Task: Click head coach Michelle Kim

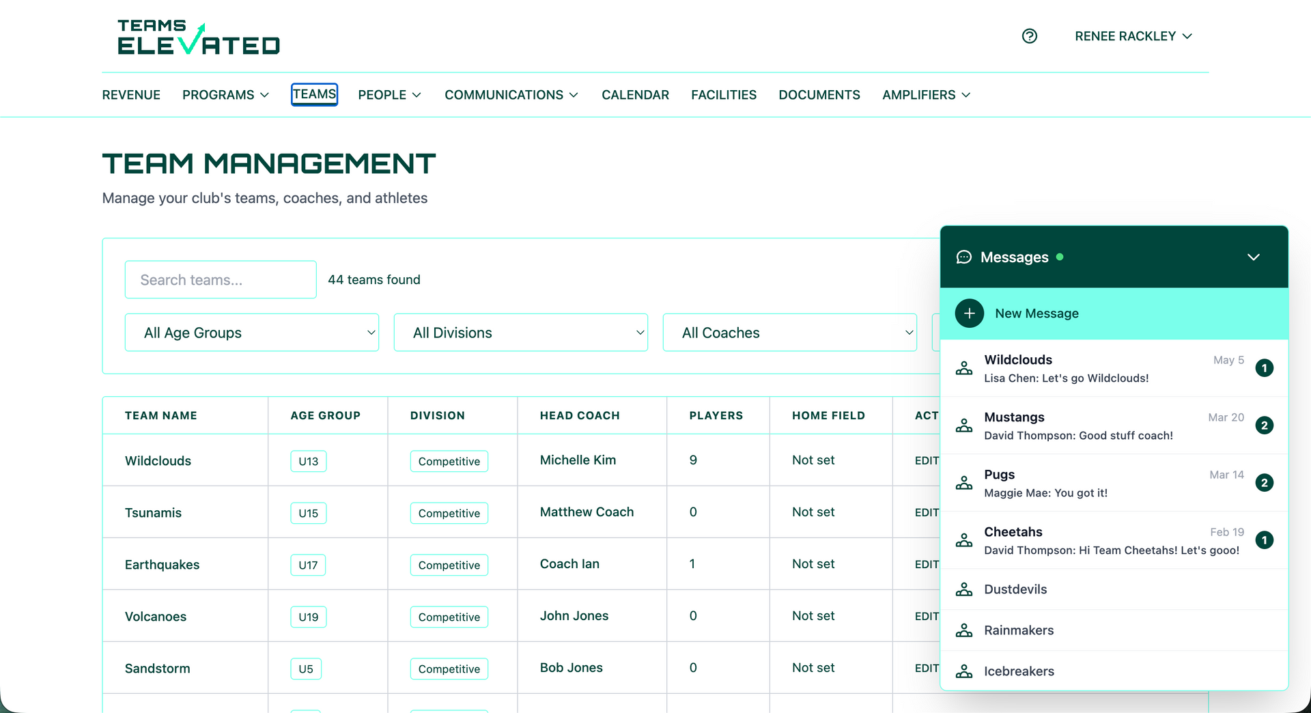Action: tap(578, 460)
